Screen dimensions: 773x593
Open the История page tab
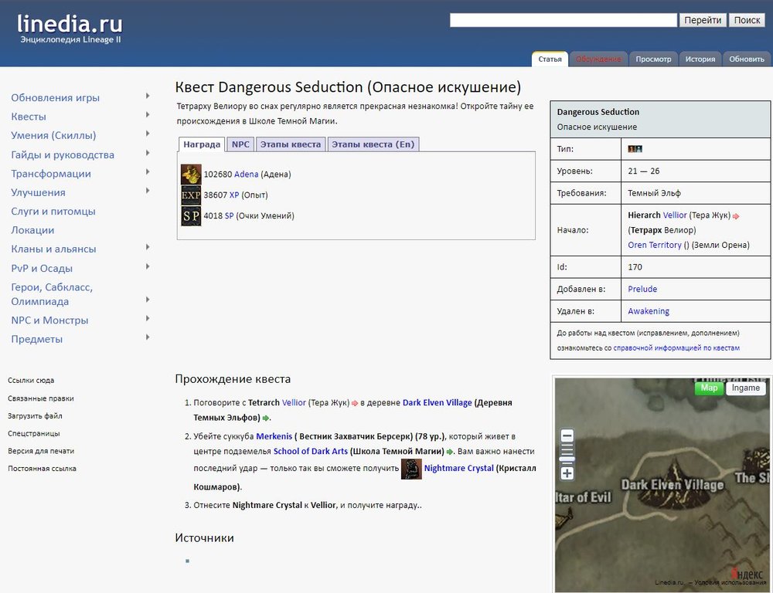[700, 59]
